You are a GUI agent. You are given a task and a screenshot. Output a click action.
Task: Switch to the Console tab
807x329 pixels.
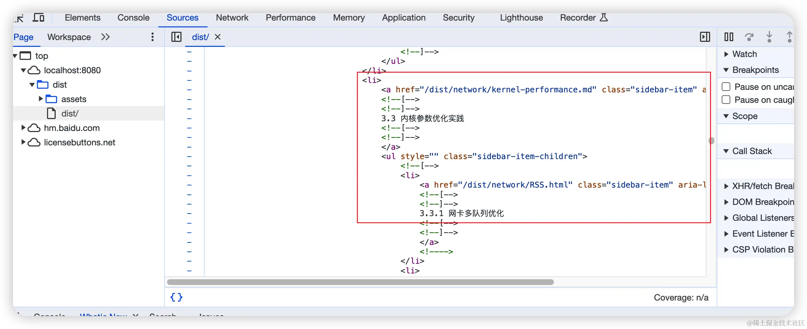[133, 18]
